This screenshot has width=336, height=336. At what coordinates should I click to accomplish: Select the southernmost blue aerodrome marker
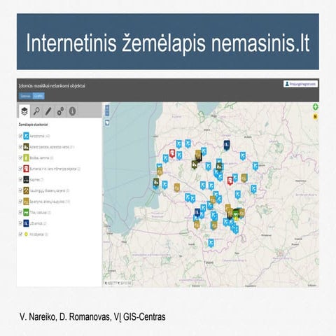[211, 243]
